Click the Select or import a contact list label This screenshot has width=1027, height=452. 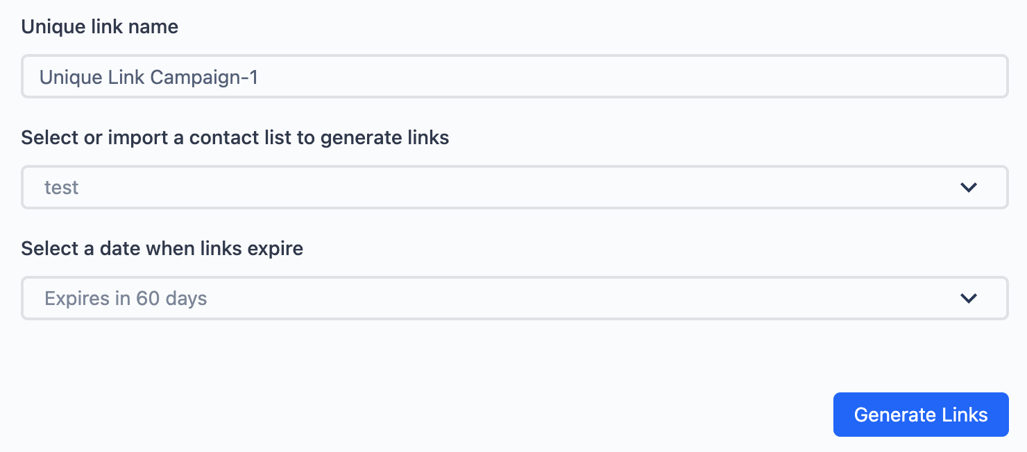[235, 138]
